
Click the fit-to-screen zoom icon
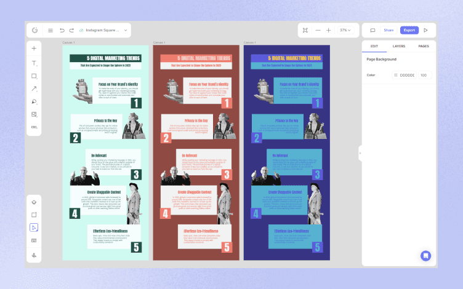305,30
